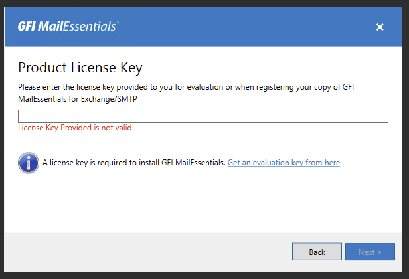
Task: Go to the previous step with Back
Action: (317, 252)
